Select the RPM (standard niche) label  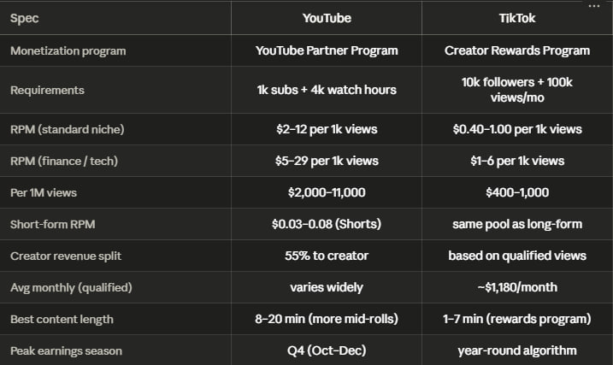coord(68,129)
